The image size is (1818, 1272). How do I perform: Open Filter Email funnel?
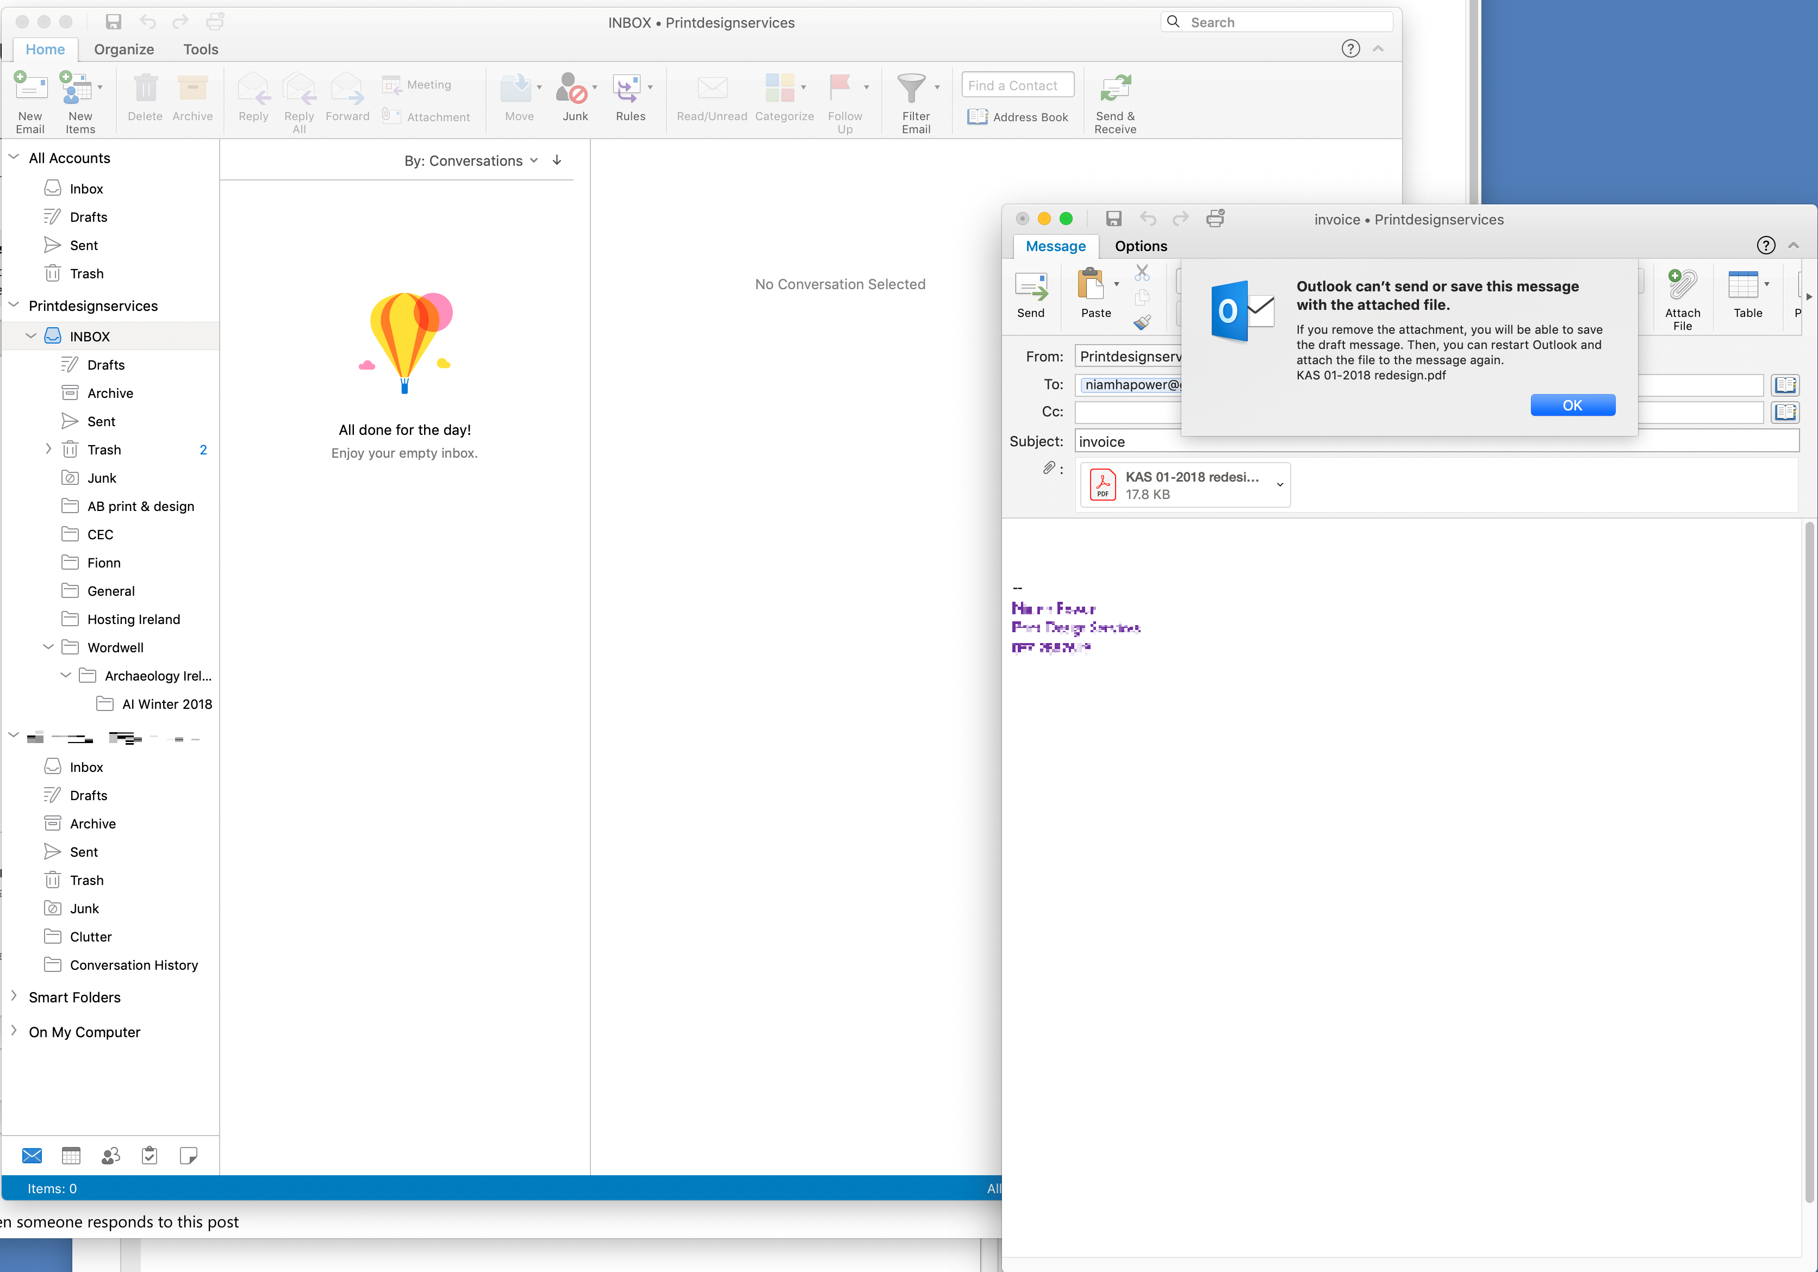[911, 88]
